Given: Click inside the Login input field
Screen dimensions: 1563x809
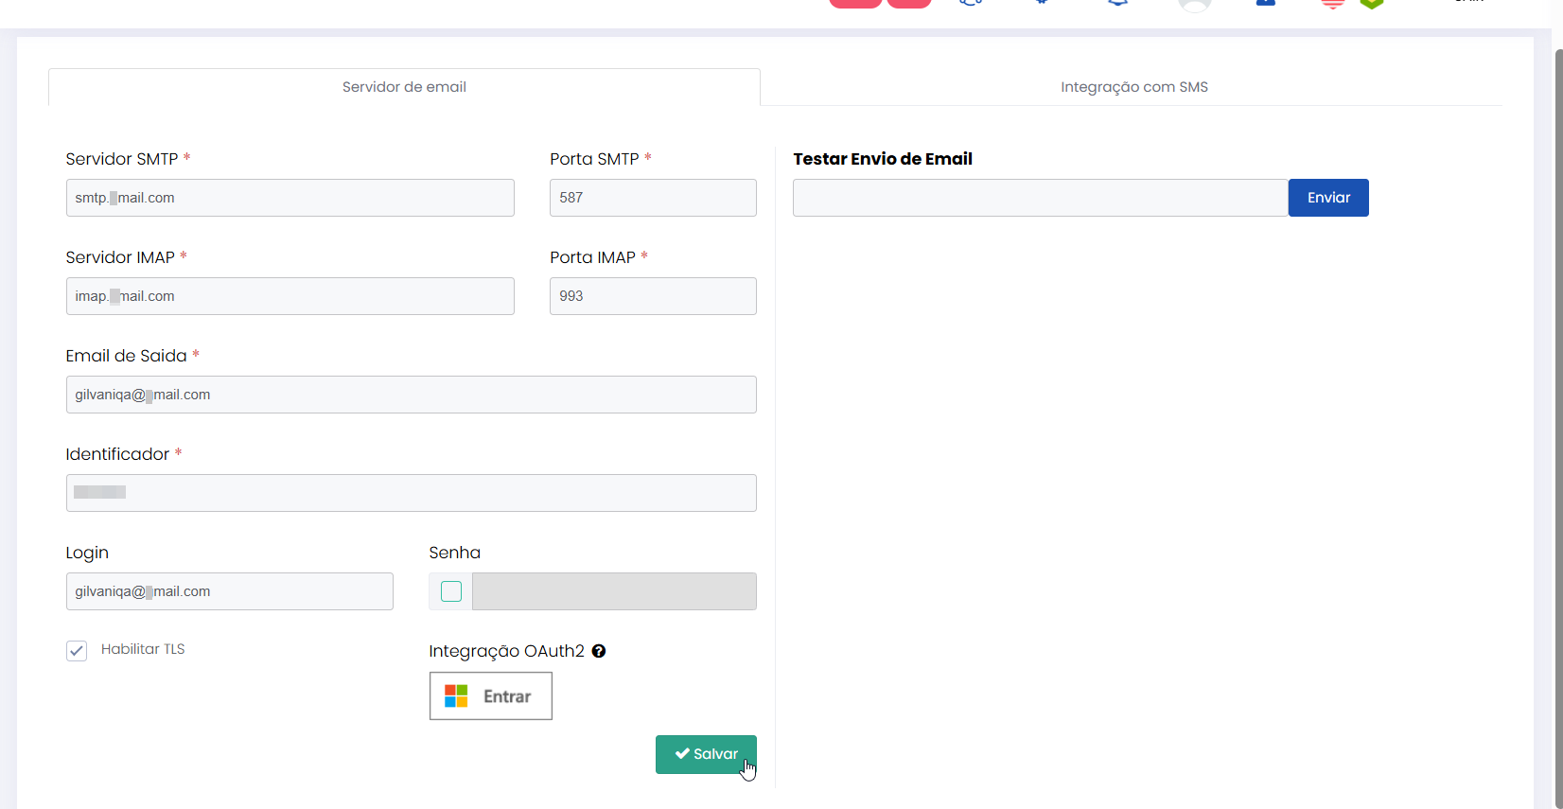Looking at the screenshot, I should point(229,591).
